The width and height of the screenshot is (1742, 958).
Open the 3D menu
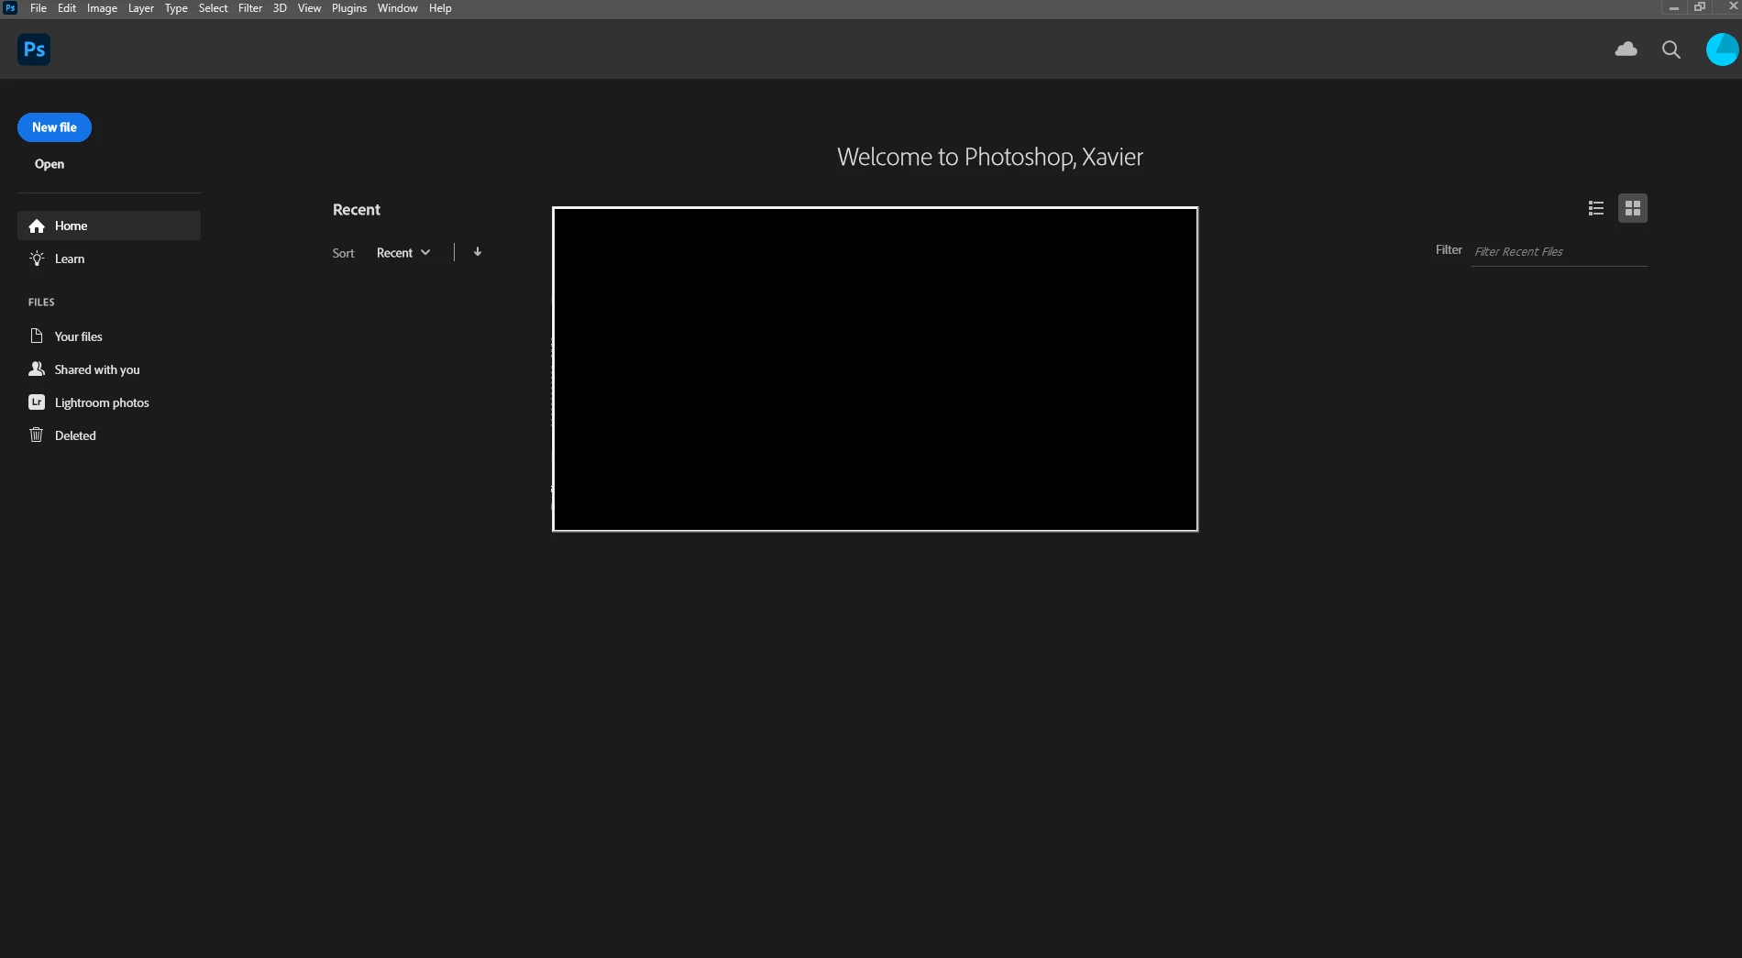pos(280,8)
